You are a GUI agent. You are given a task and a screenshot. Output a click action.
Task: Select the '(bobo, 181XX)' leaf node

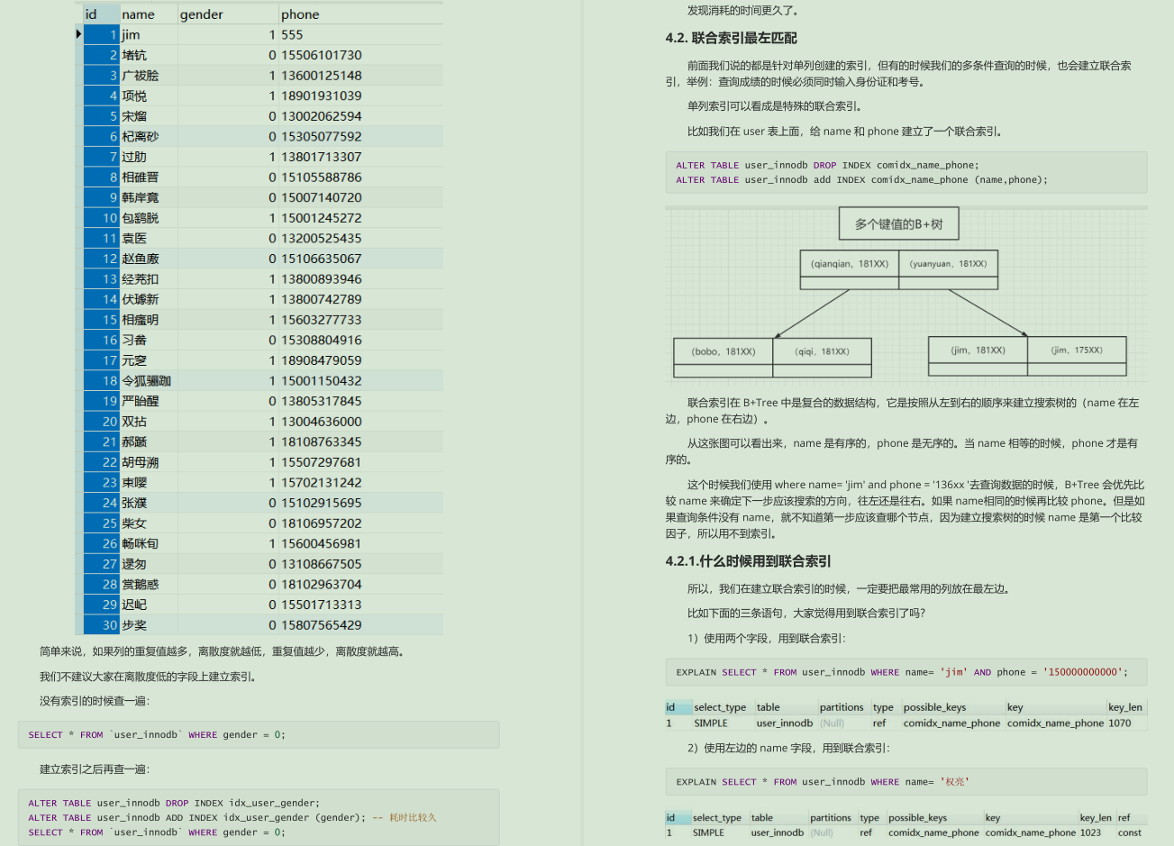(724, 351)
